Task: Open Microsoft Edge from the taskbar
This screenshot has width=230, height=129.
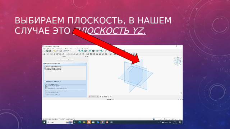Action: (80, 122)
